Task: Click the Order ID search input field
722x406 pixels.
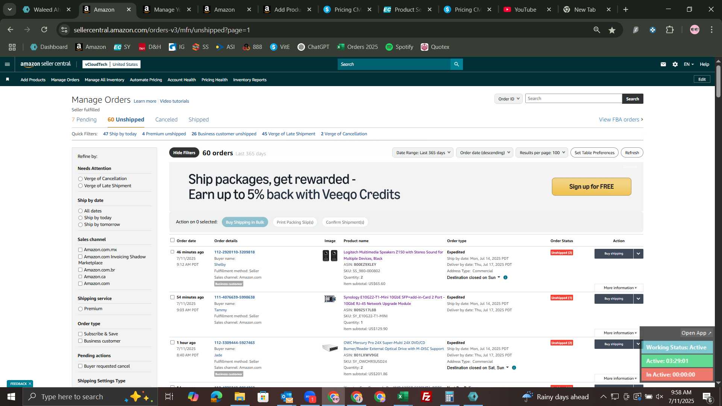Action: point(574,98)
